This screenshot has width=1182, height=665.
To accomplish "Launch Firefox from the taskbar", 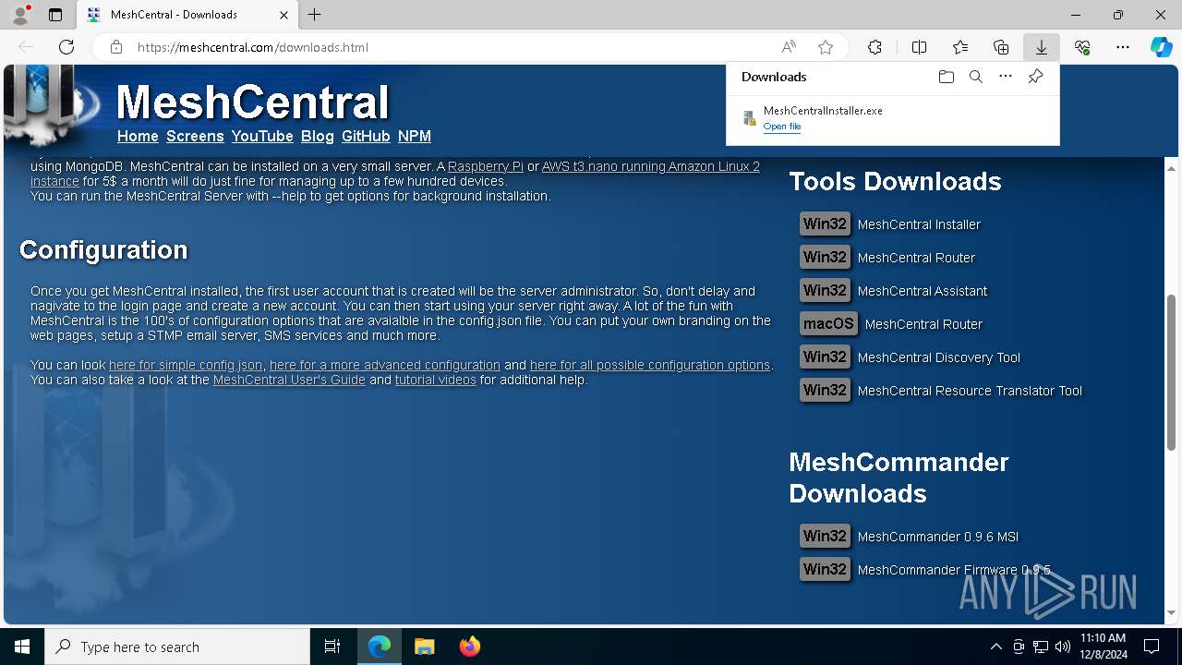I will coord(470,647).
